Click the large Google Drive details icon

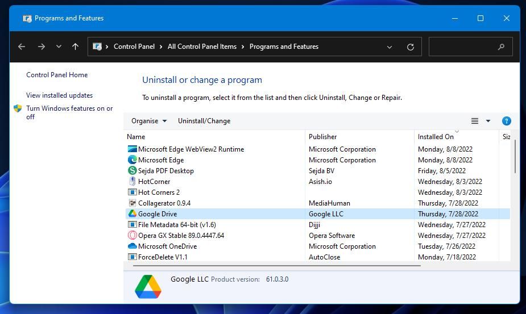tap(148, 287)
